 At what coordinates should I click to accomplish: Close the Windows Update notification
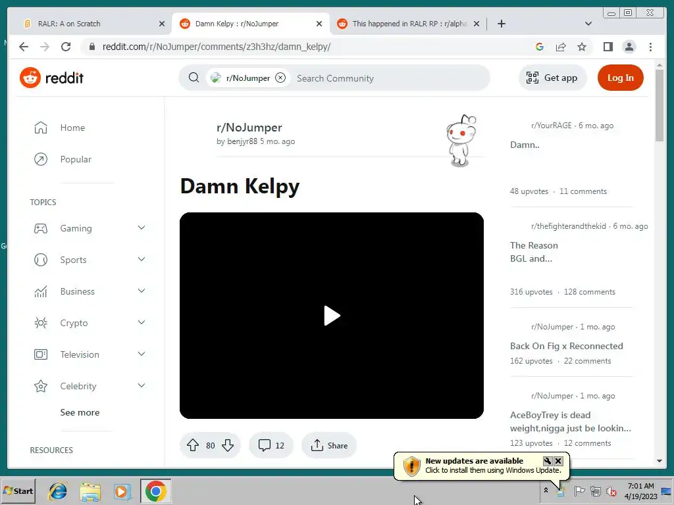pyautogui.click(x=558, y=461)
